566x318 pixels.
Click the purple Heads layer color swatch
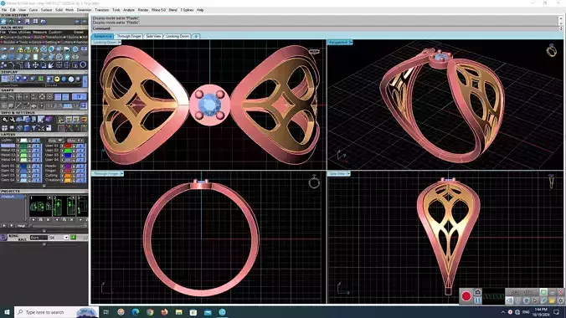[68, 166]
